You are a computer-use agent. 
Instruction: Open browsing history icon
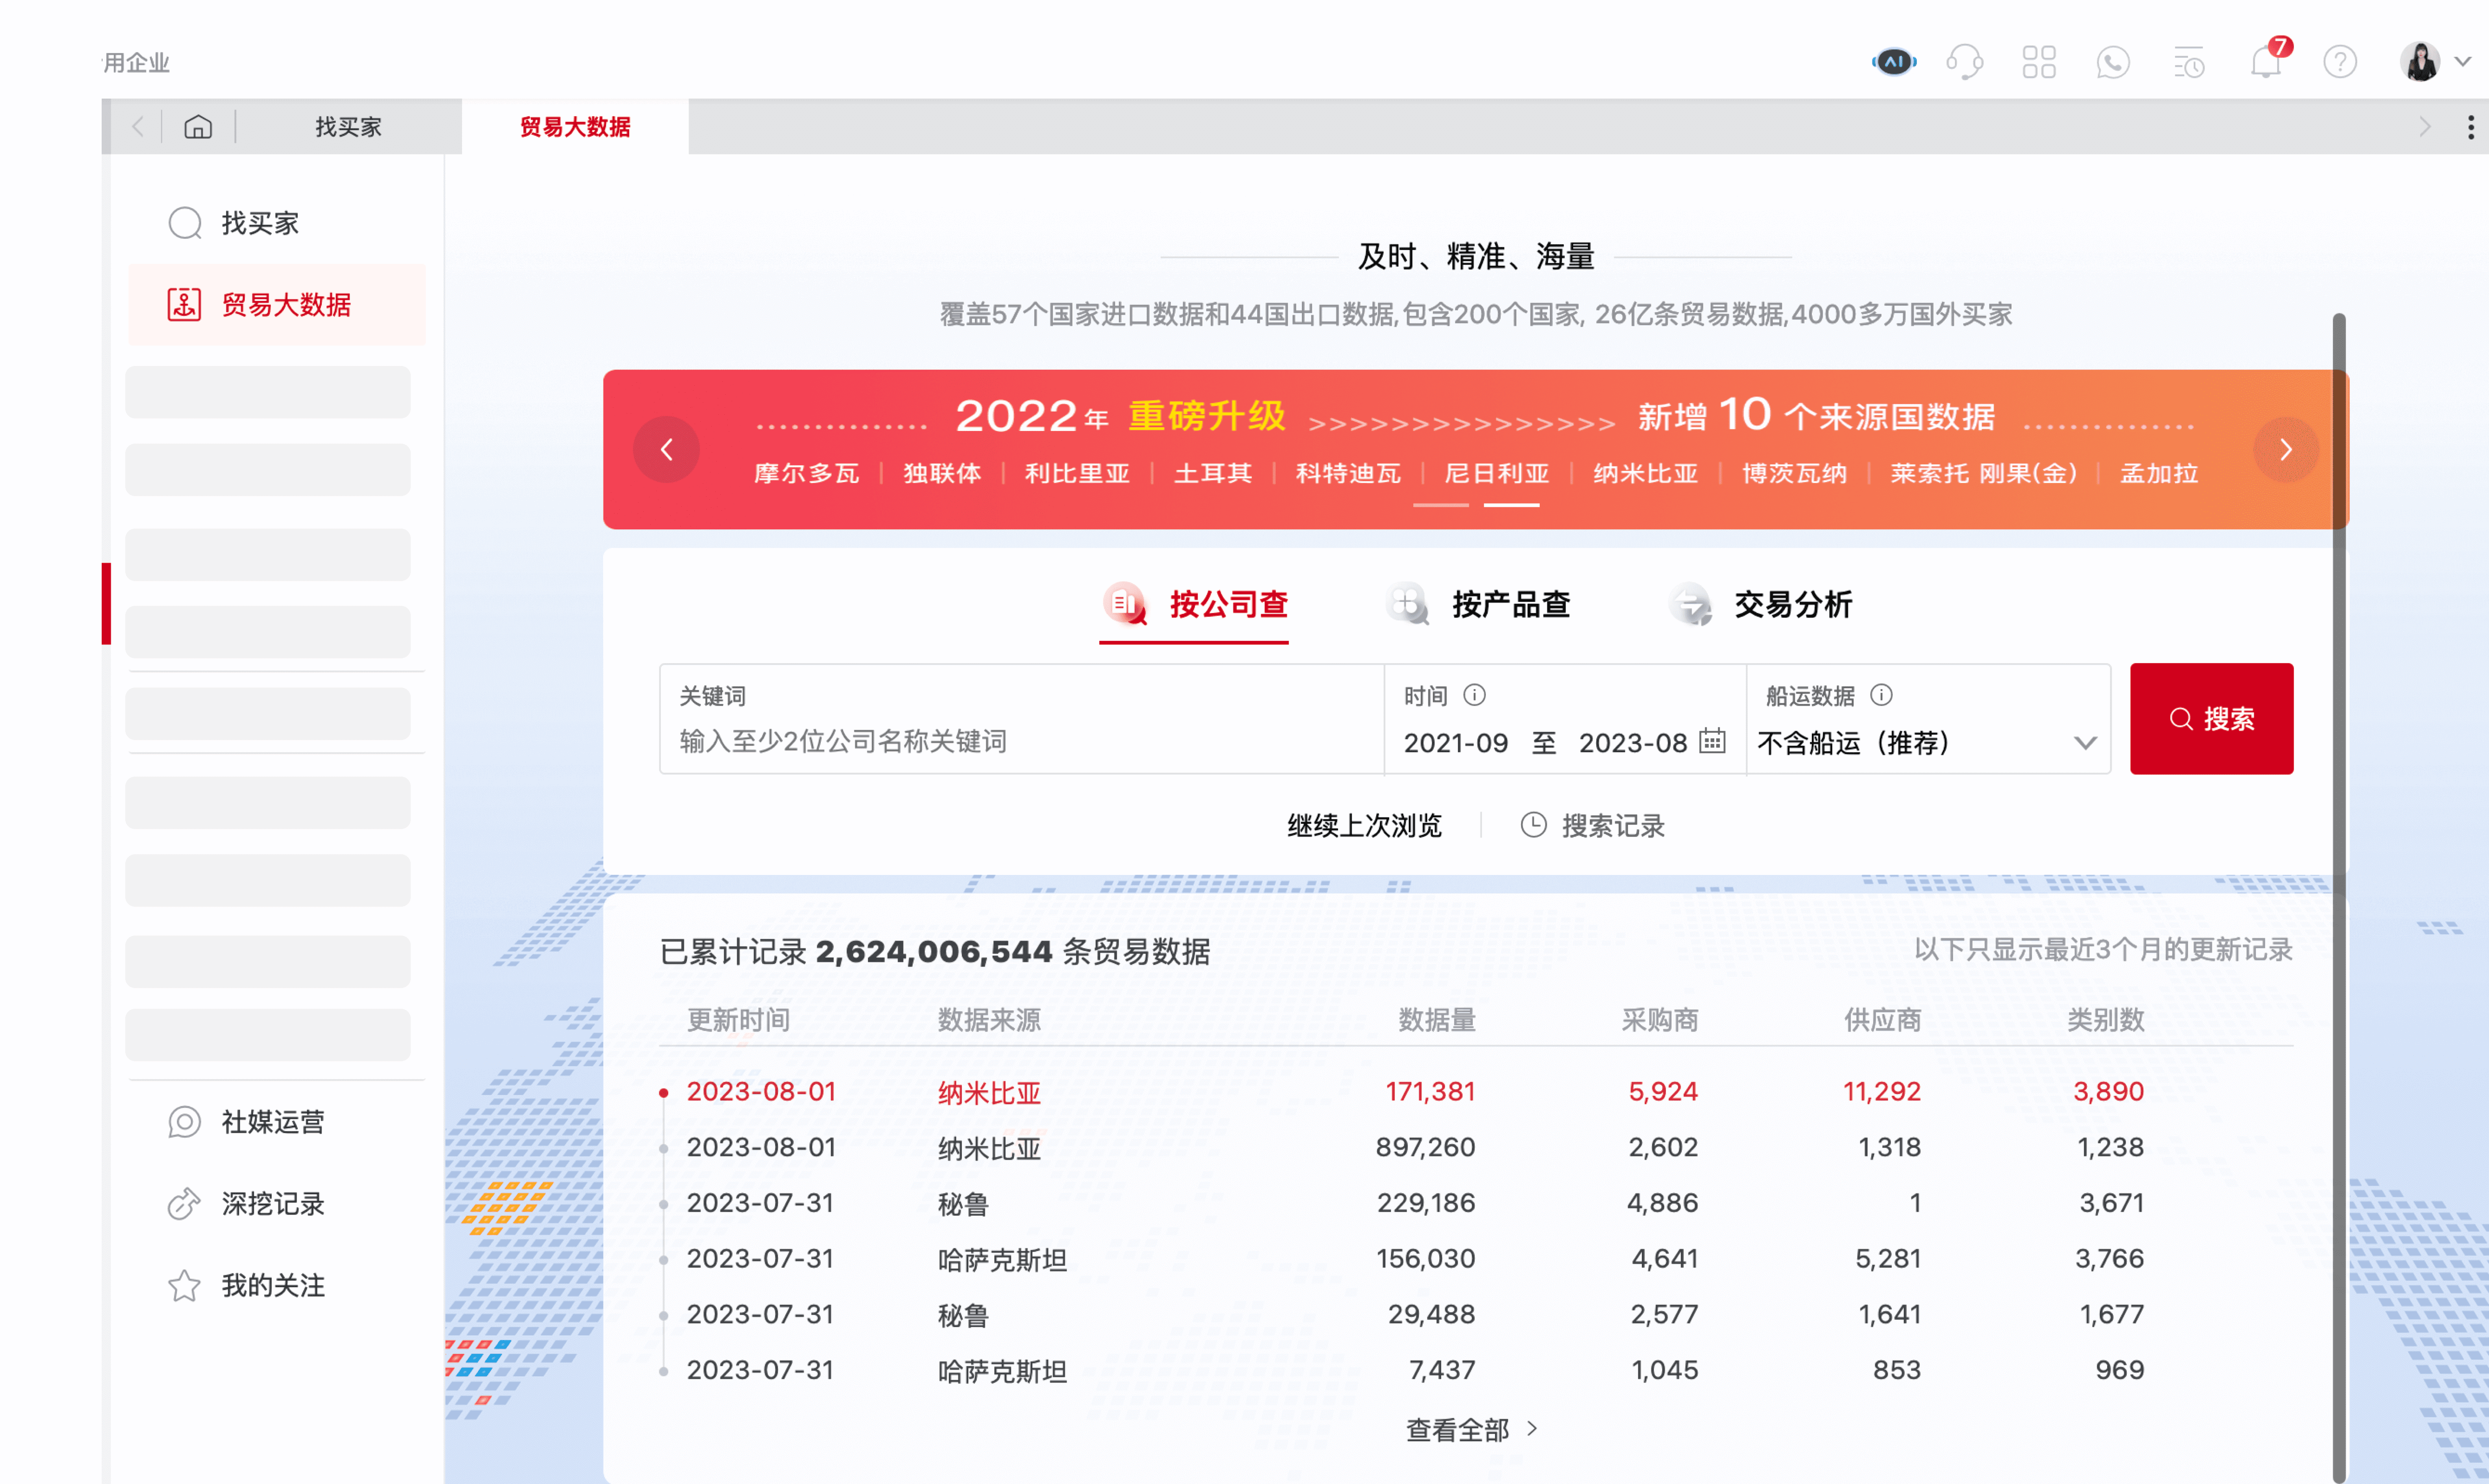[x=2189, y=61]
